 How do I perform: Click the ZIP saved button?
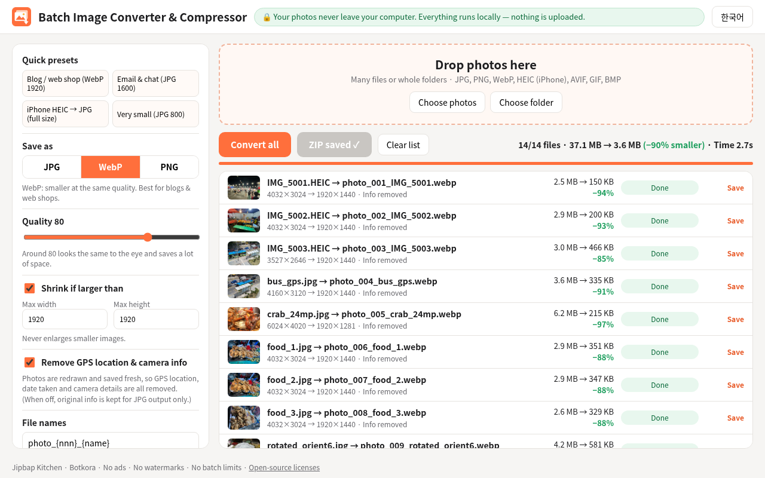pos(334,145)
